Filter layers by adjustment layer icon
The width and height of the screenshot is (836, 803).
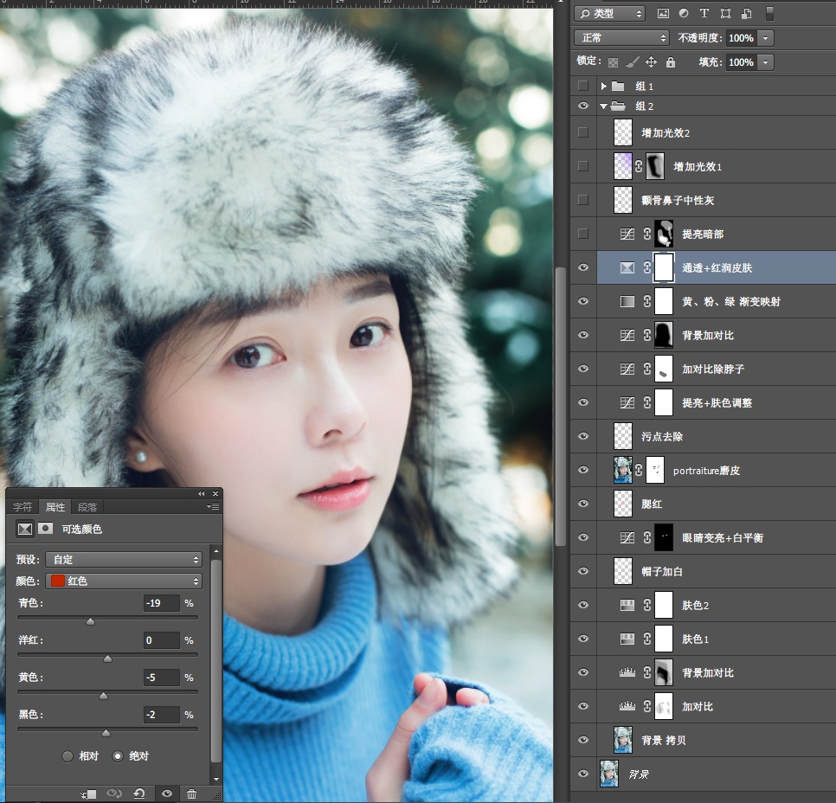click(684, 13)
